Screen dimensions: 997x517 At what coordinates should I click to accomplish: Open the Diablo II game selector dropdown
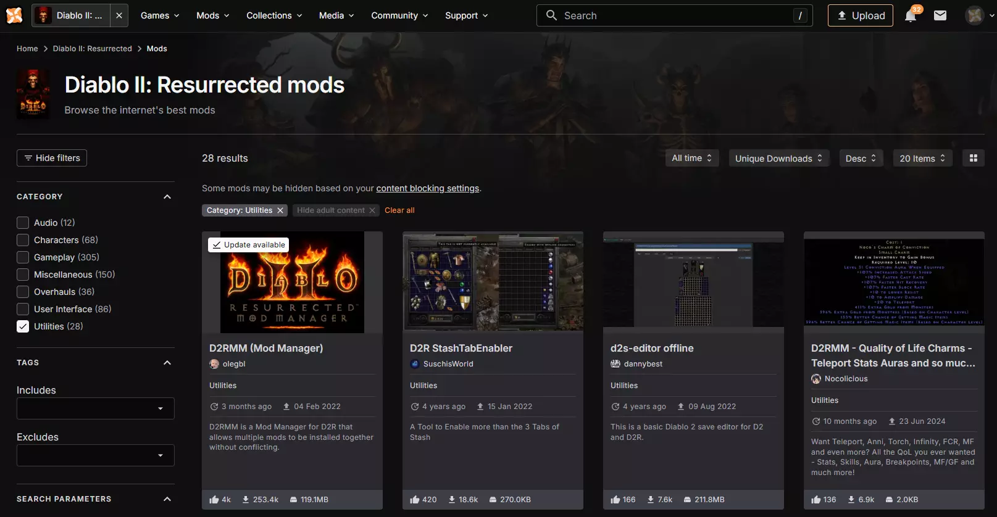coord(71,15)
